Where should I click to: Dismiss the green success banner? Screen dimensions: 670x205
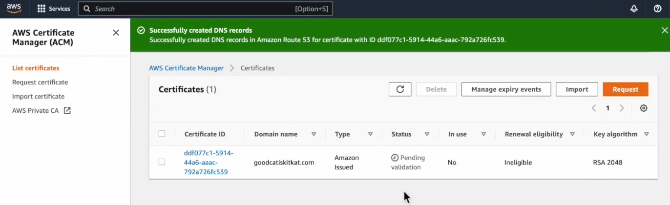click(665, 30)
